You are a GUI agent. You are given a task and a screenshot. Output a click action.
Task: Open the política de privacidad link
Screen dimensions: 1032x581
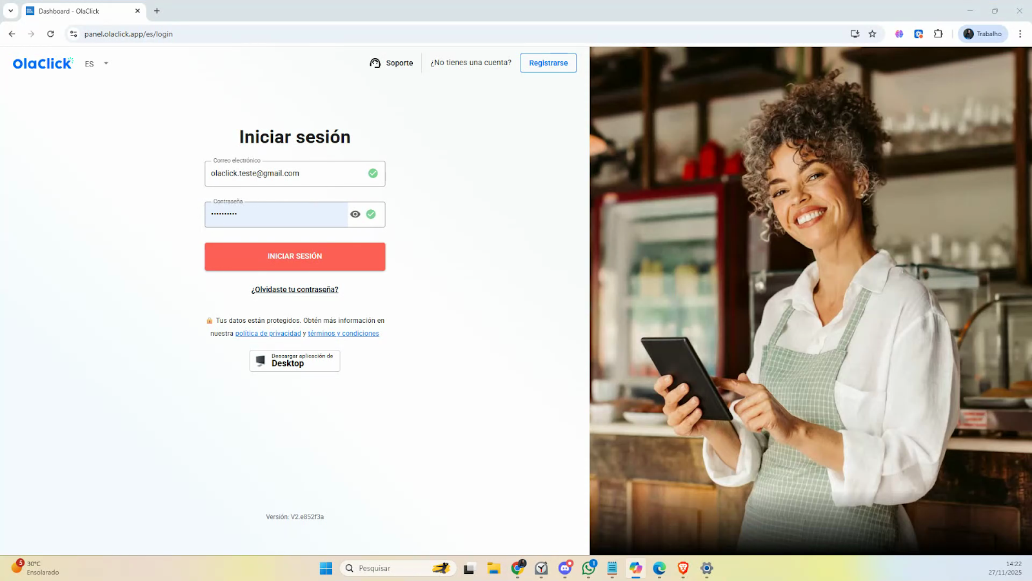pos(268,334)
